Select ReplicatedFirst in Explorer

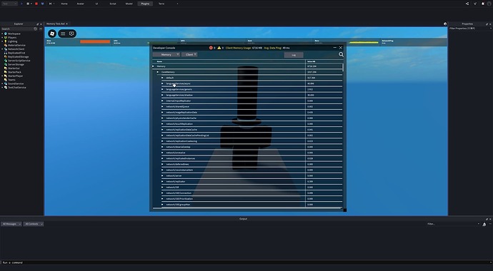pos(14,53)
